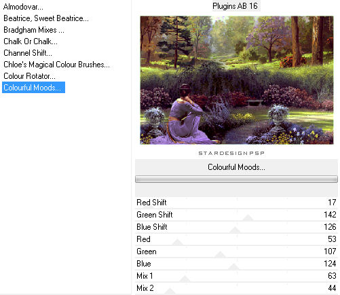Select Chalk Or Chalk... entry
Viewport: 340px width, 295px height.
pyautogui.click(x=31, y=41)
